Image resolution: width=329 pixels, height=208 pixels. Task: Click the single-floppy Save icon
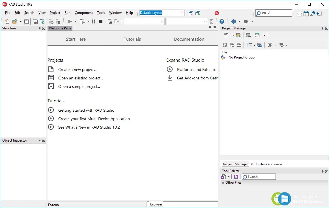26,21
